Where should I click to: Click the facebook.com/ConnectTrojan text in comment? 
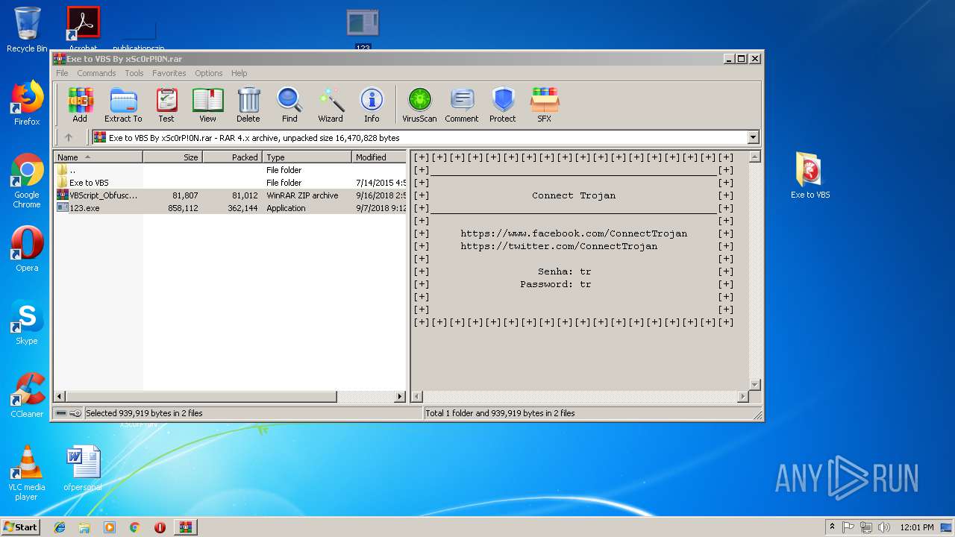(x=574, y=233)
